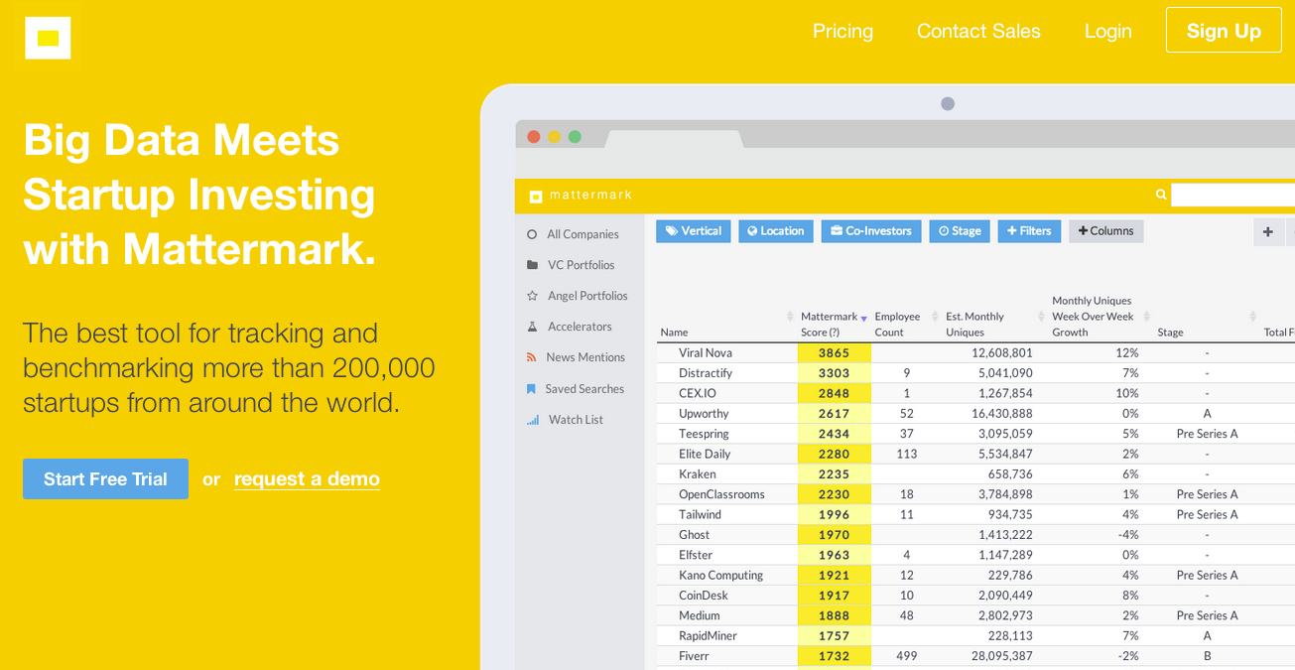Open the Medium company row
The image size is (1295, 670).
[975, 615]
